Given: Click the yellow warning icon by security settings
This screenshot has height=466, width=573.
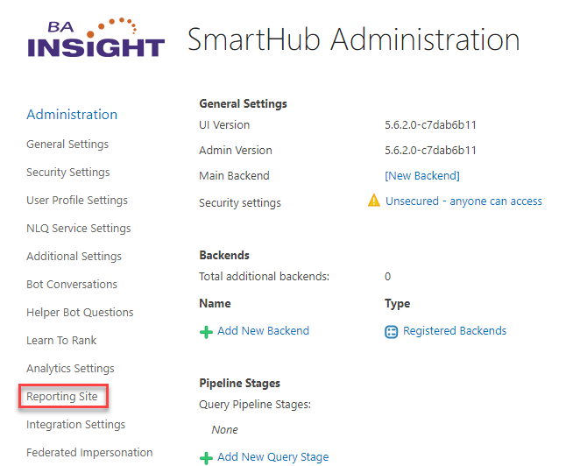Looking at the screenshot, I should click(x=374, y=201).
